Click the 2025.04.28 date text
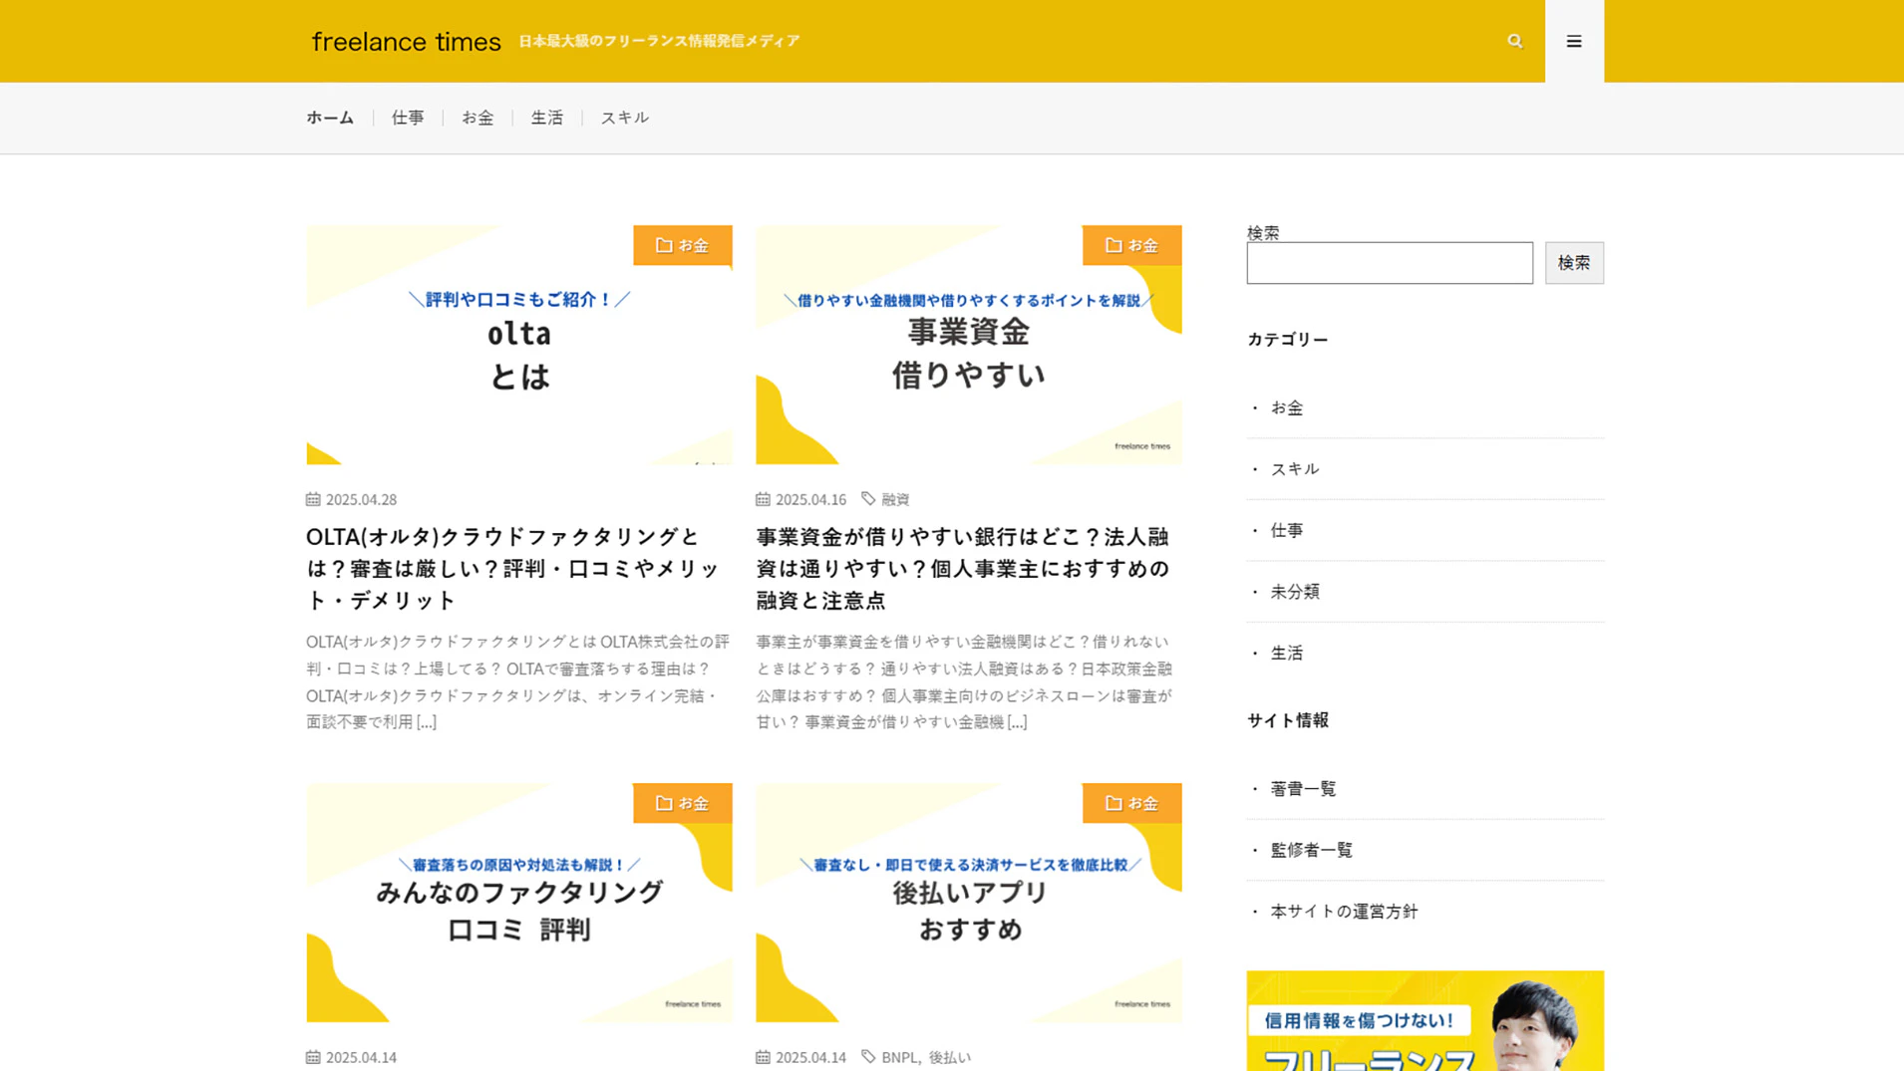 (x=361, y=499)
